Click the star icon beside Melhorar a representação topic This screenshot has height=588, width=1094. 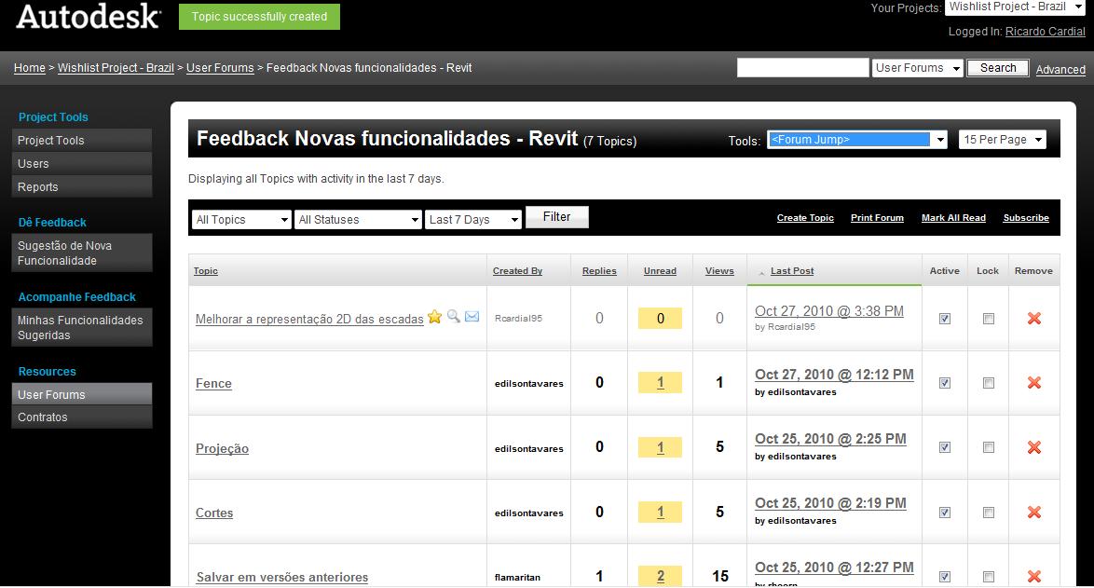tap(434, 317)
